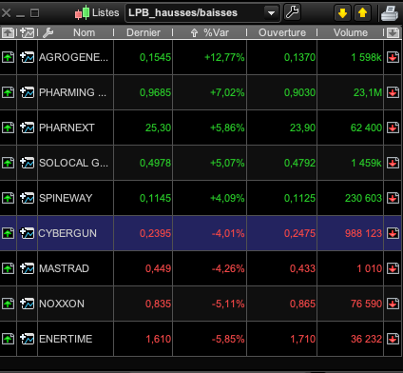Click red down icon for AGROGENE row
This screenshot has width=403, height=373.
click(393, 57)
